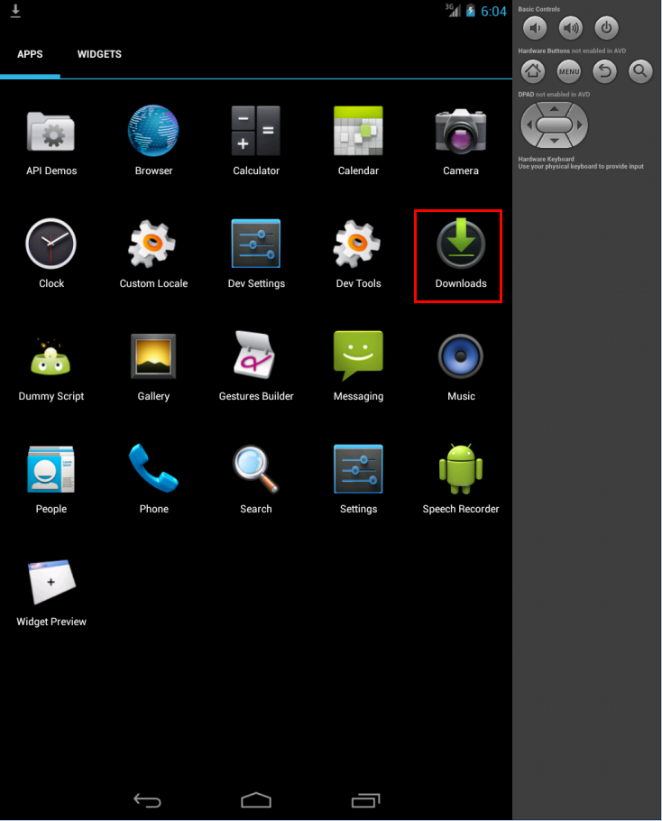Open the People contacts app
This screenshot has width=662, height=821.
pos(51,480)
